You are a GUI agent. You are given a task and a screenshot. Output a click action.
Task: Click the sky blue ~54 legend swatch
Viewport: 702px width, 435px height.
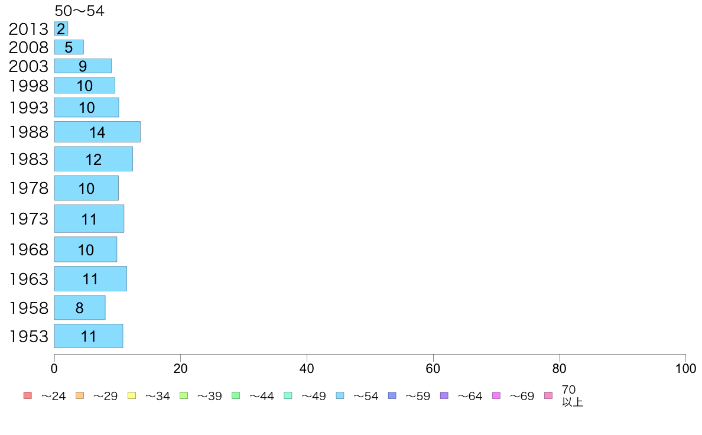pyautogui.click(x=340, y=395)
